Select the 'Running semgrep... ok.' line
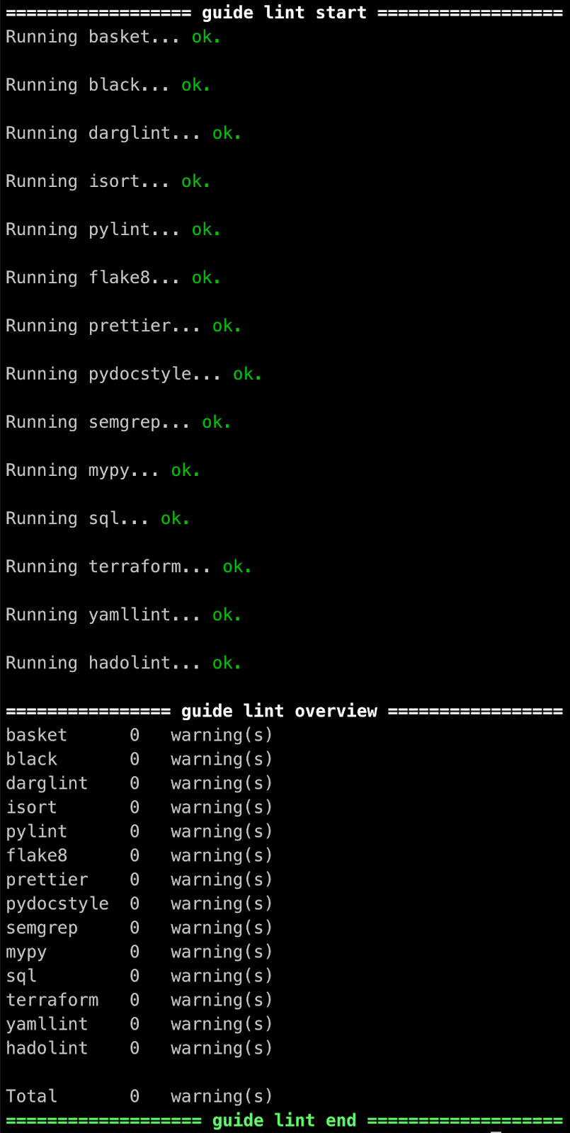Image resolution: width=570 pixels, height=1133 pixels. click(118, 422)
